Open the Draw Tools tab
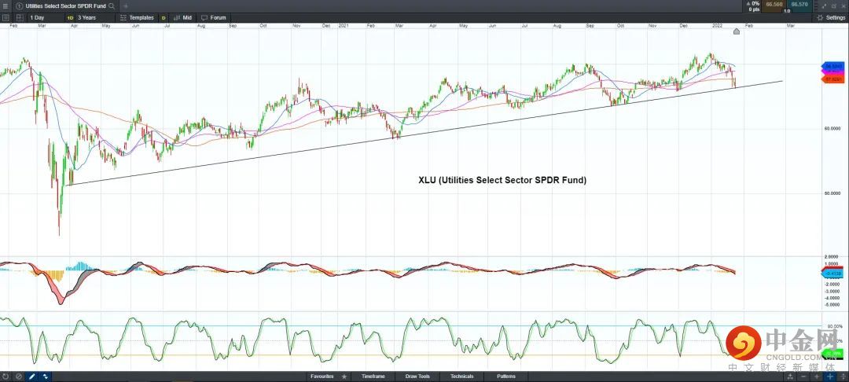The width and height of the screenshot is (849, 382). [417, 376]
